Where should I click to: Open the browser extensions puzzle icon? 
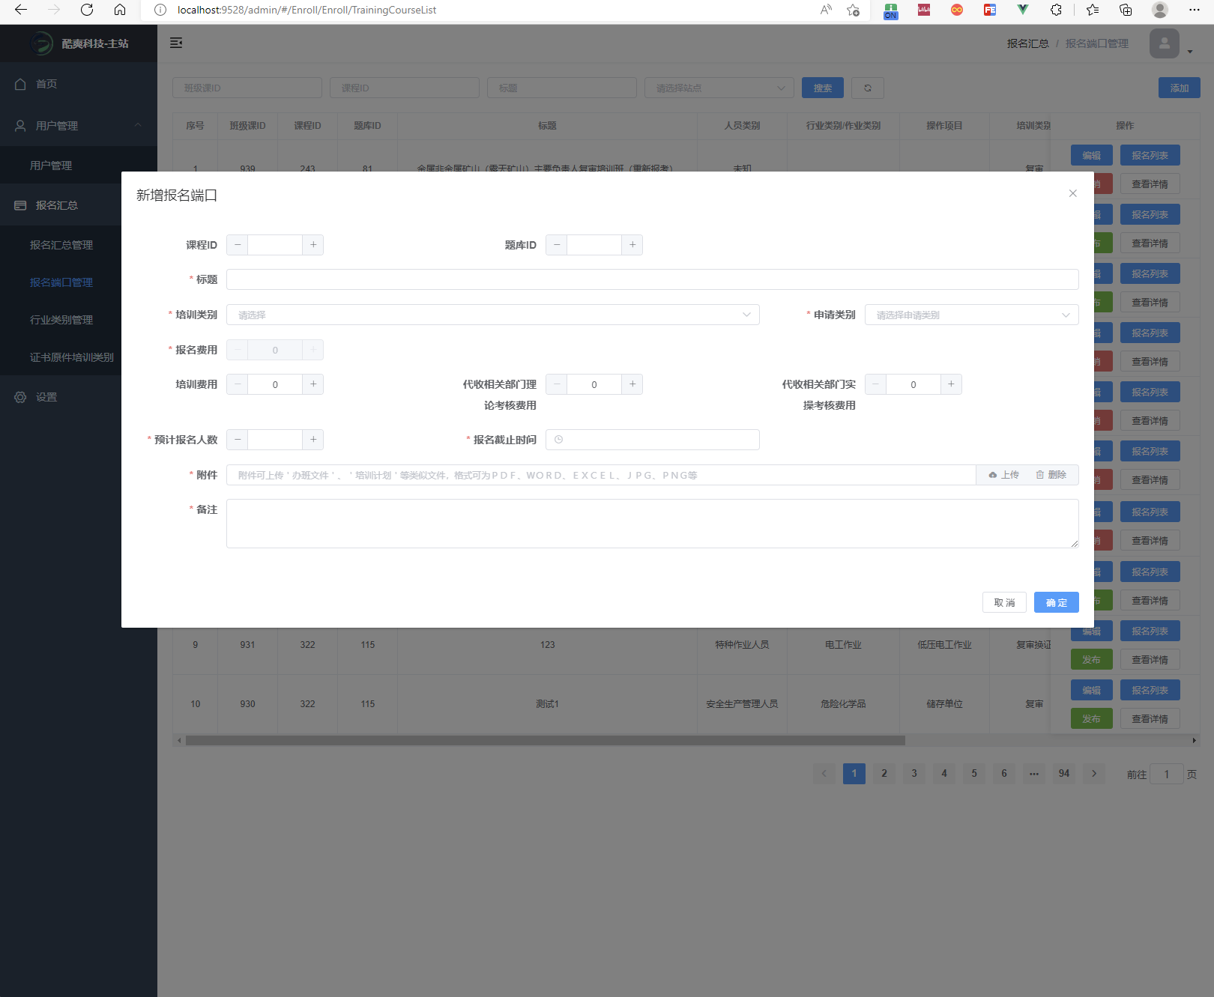pyautogui.click(x=1056, y=10)
